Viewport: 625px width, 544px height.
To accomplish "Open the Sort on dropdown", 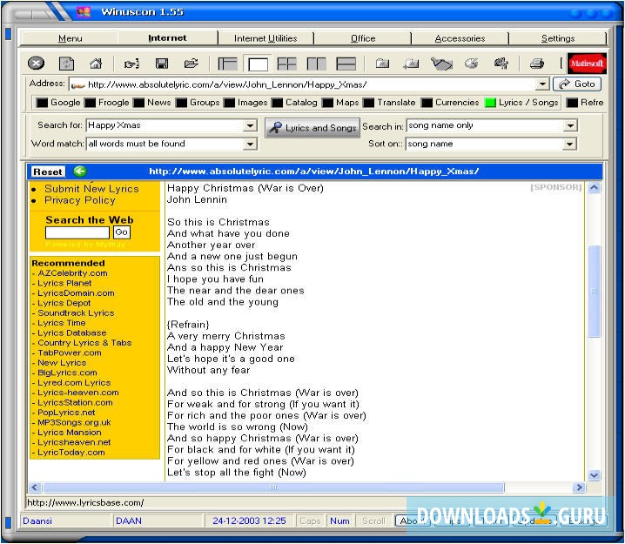I will (570, 144).
